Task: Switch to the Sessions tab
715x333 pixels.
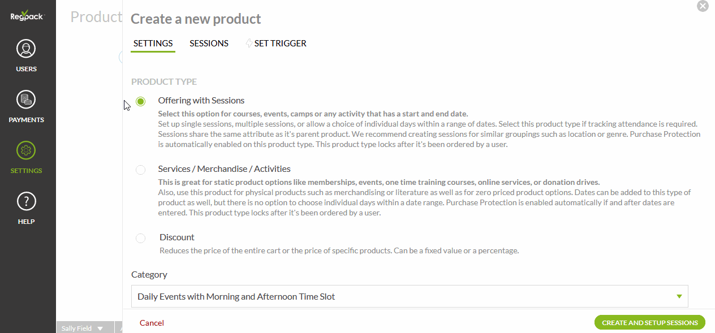Action: [209, 44]
